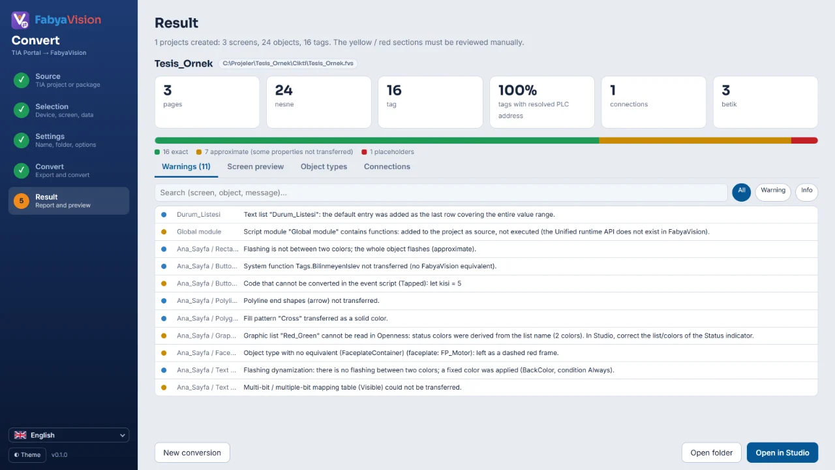
Task: Click the Result step number 5 badge
Action: [x=22, y=201]
